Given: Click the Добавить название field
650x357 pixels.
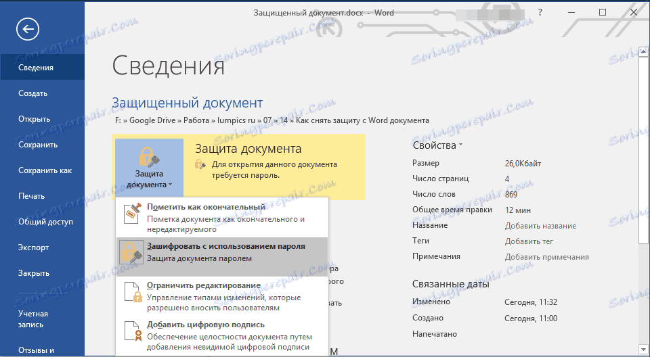Looking at the screenshot, I should [540, 226].
